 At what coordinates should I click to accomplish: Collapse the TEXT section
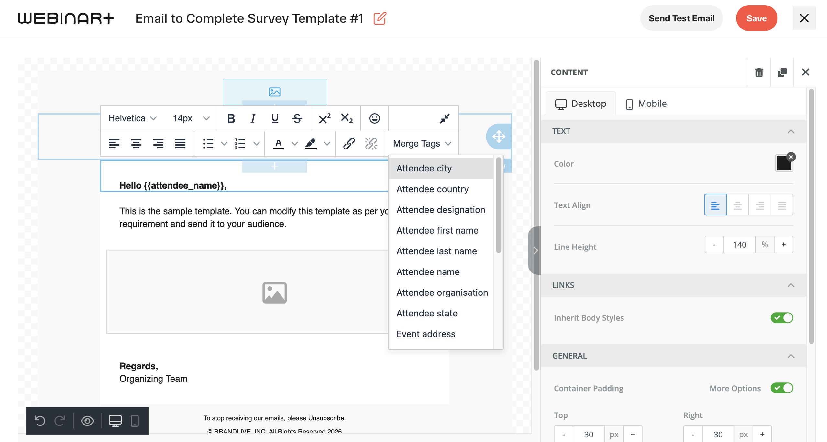tap(791, 131)
